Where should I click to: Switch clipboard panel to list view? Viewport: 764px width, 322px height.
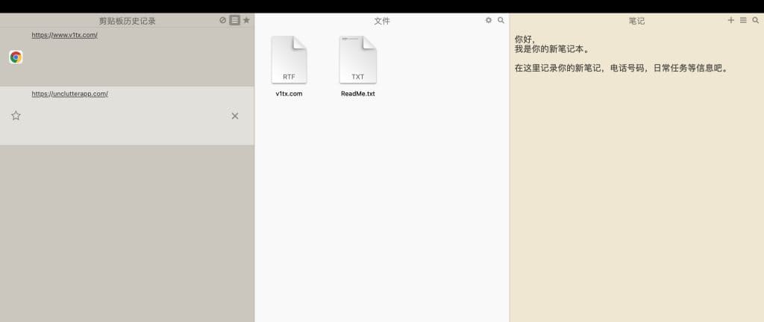click(235, 20)
